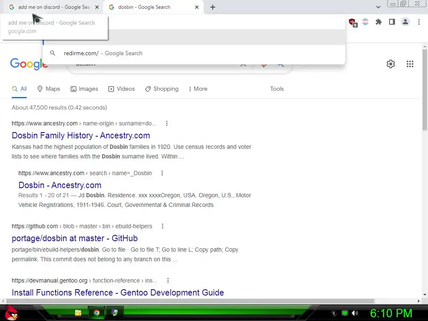Open Google quick settings gear
This screenshot has width=428, height=321.
[391, 64]
